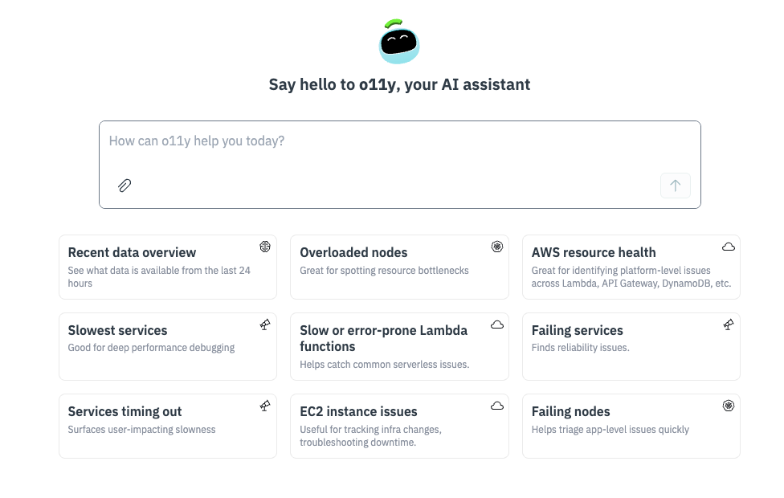
Task: Select the Slowest services suggestion
Action: tap(161, 346)
